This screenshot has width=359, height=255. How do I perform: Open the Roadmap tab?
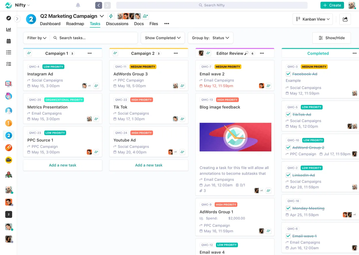pos(75,24)
